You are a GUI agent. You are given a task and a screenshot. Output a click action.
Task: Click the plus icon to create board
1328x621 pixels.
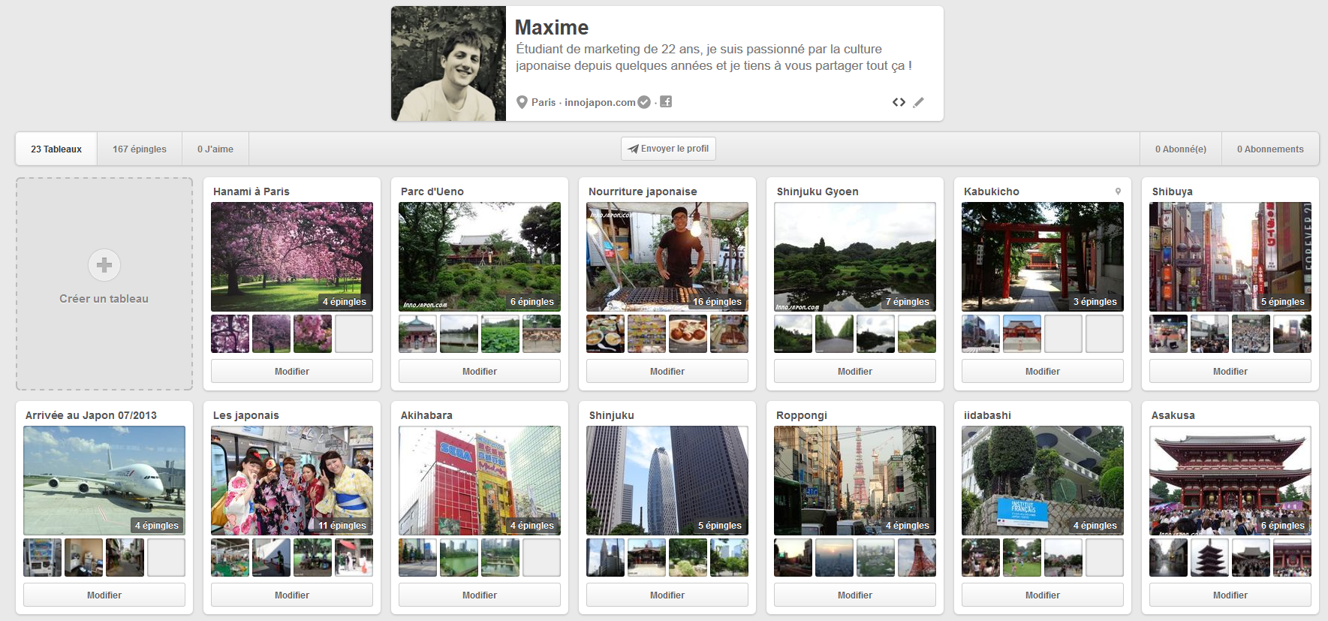pos(104,265)
